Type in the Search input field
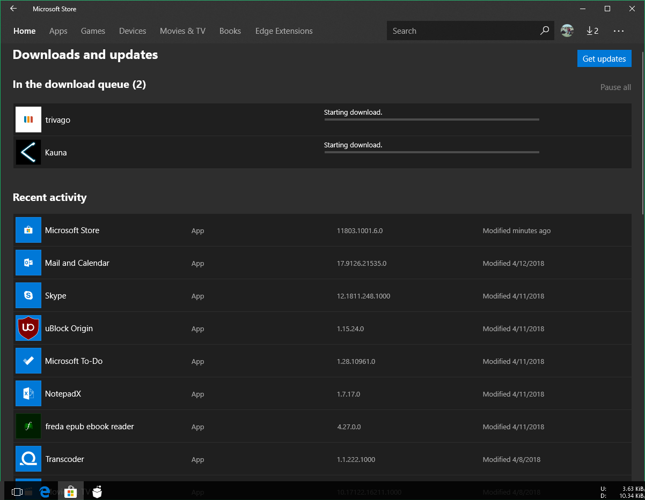645x500 pixels. tap(461, 31)
